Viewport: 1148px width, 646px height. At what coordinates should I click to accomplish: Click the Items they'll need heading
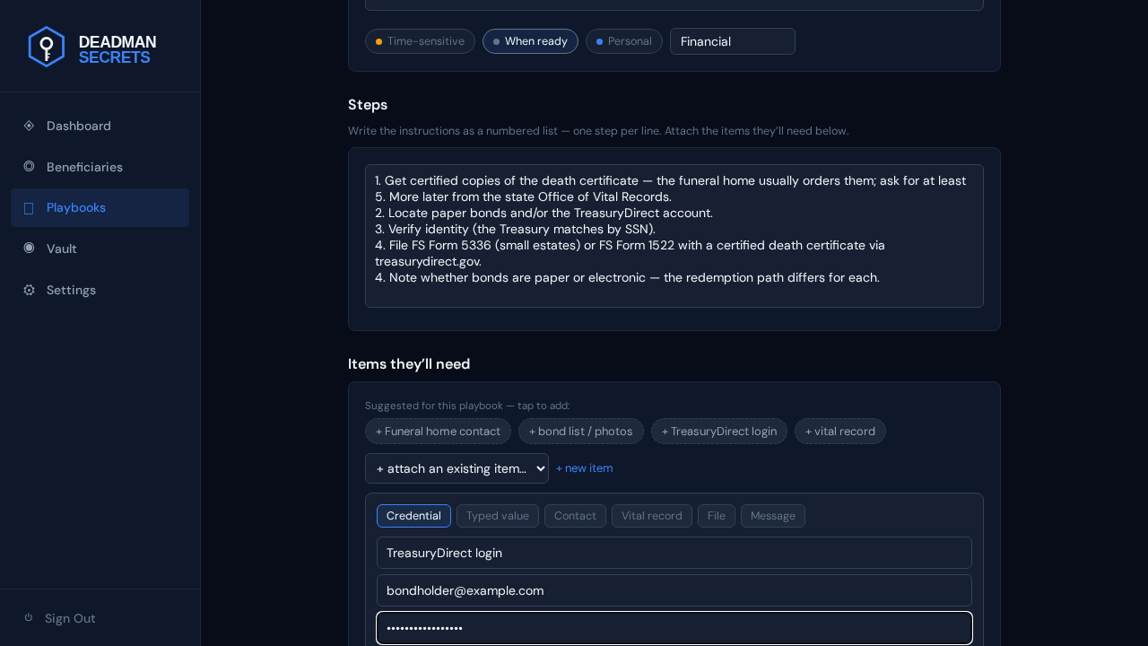point(409,363)
